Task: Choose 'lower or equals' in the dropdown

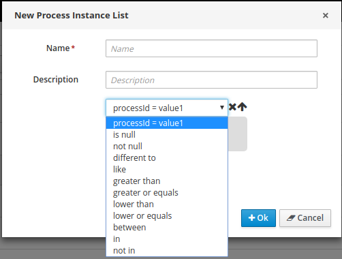Action: point(167,216)
